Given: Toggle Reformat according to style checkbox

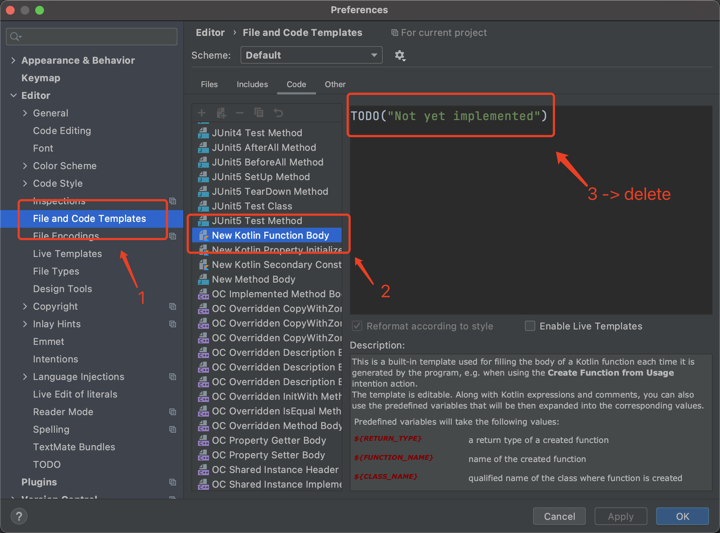Looking at the screenshot, I should click(x=357, y=326).
